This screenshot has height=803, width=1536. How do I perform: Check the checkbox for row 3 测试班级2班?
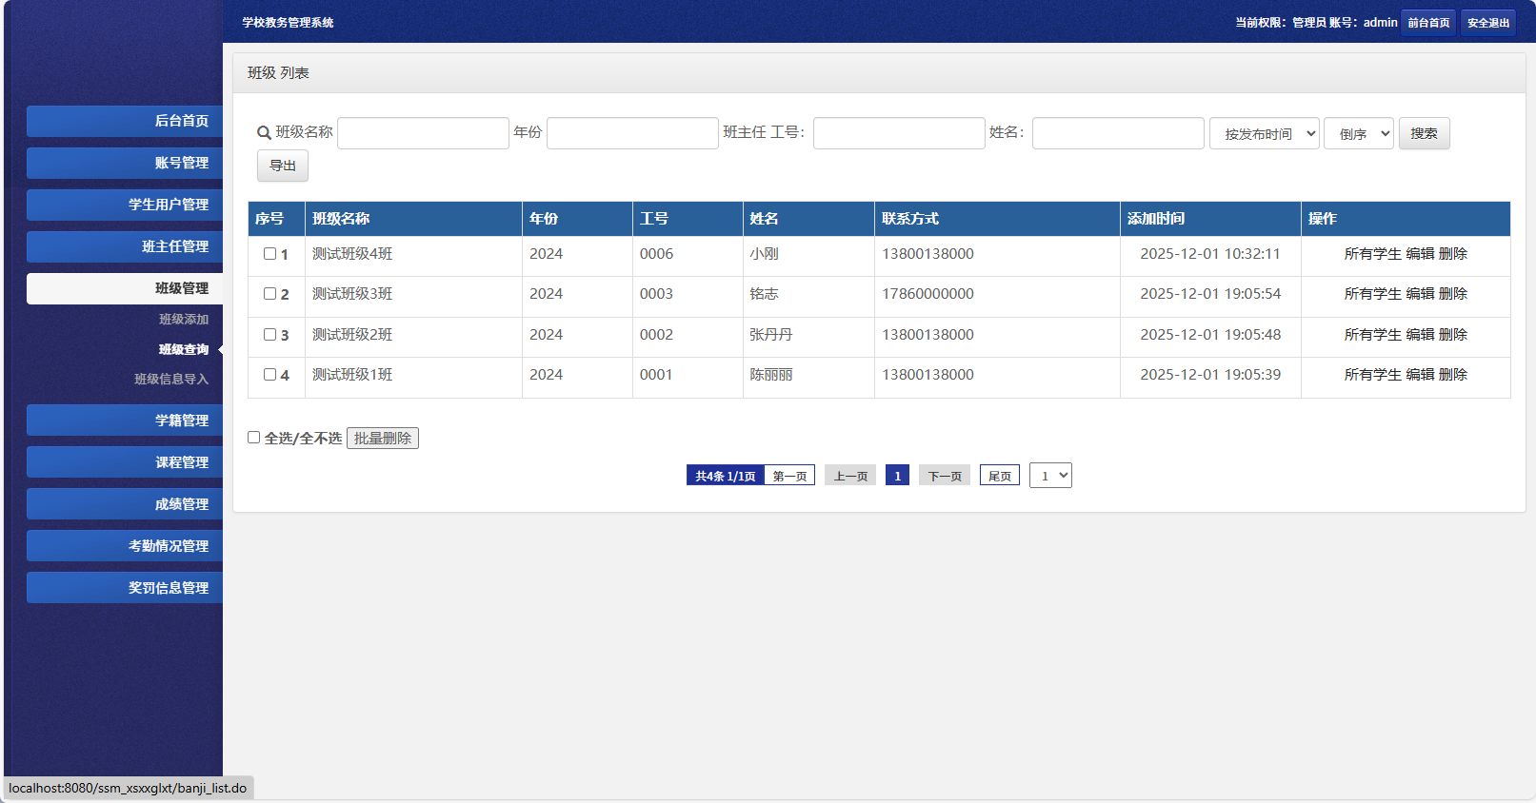(269, 335)
